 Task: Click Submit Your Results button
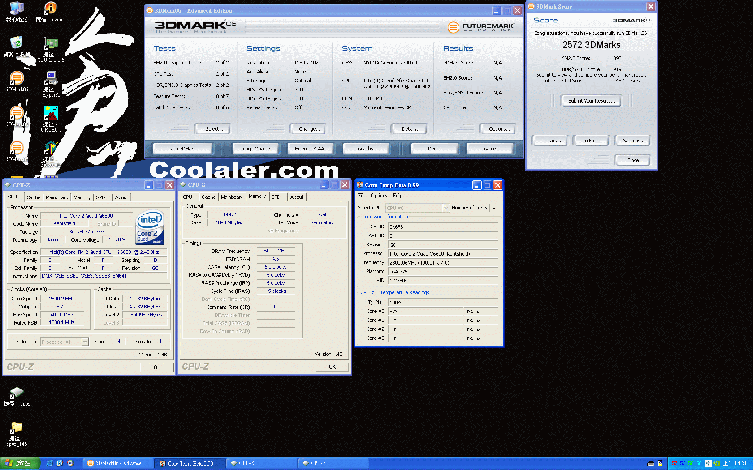[592, 101]
